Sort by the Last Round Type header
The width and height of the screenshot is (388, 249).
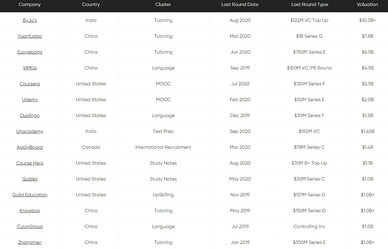[310, 4]
